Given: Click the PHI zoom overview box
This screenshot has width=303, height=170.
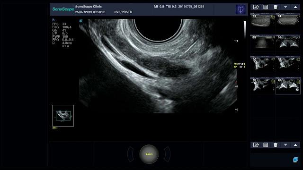Looking at the screenshot, I should (63, 116).
